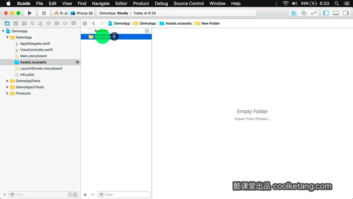The image size is (353, 199).
Task: Open the File menu
Action: 39,3
